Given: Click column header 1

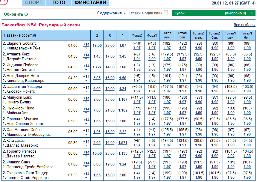Looking at the screenshot, I should pyautogui.click(x=123, y=35).
